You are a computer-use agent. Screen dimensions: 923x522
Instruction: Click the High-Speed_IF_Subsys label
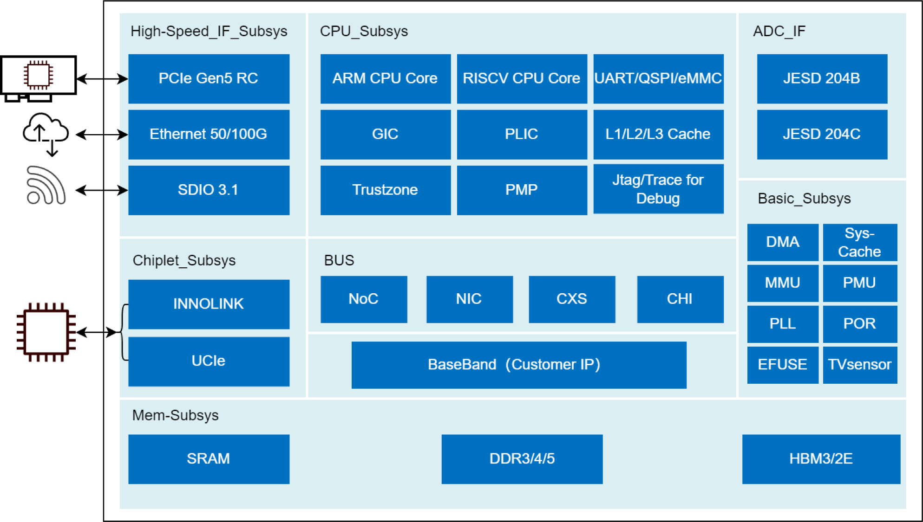pyautogui.click(x=209, y=31)
